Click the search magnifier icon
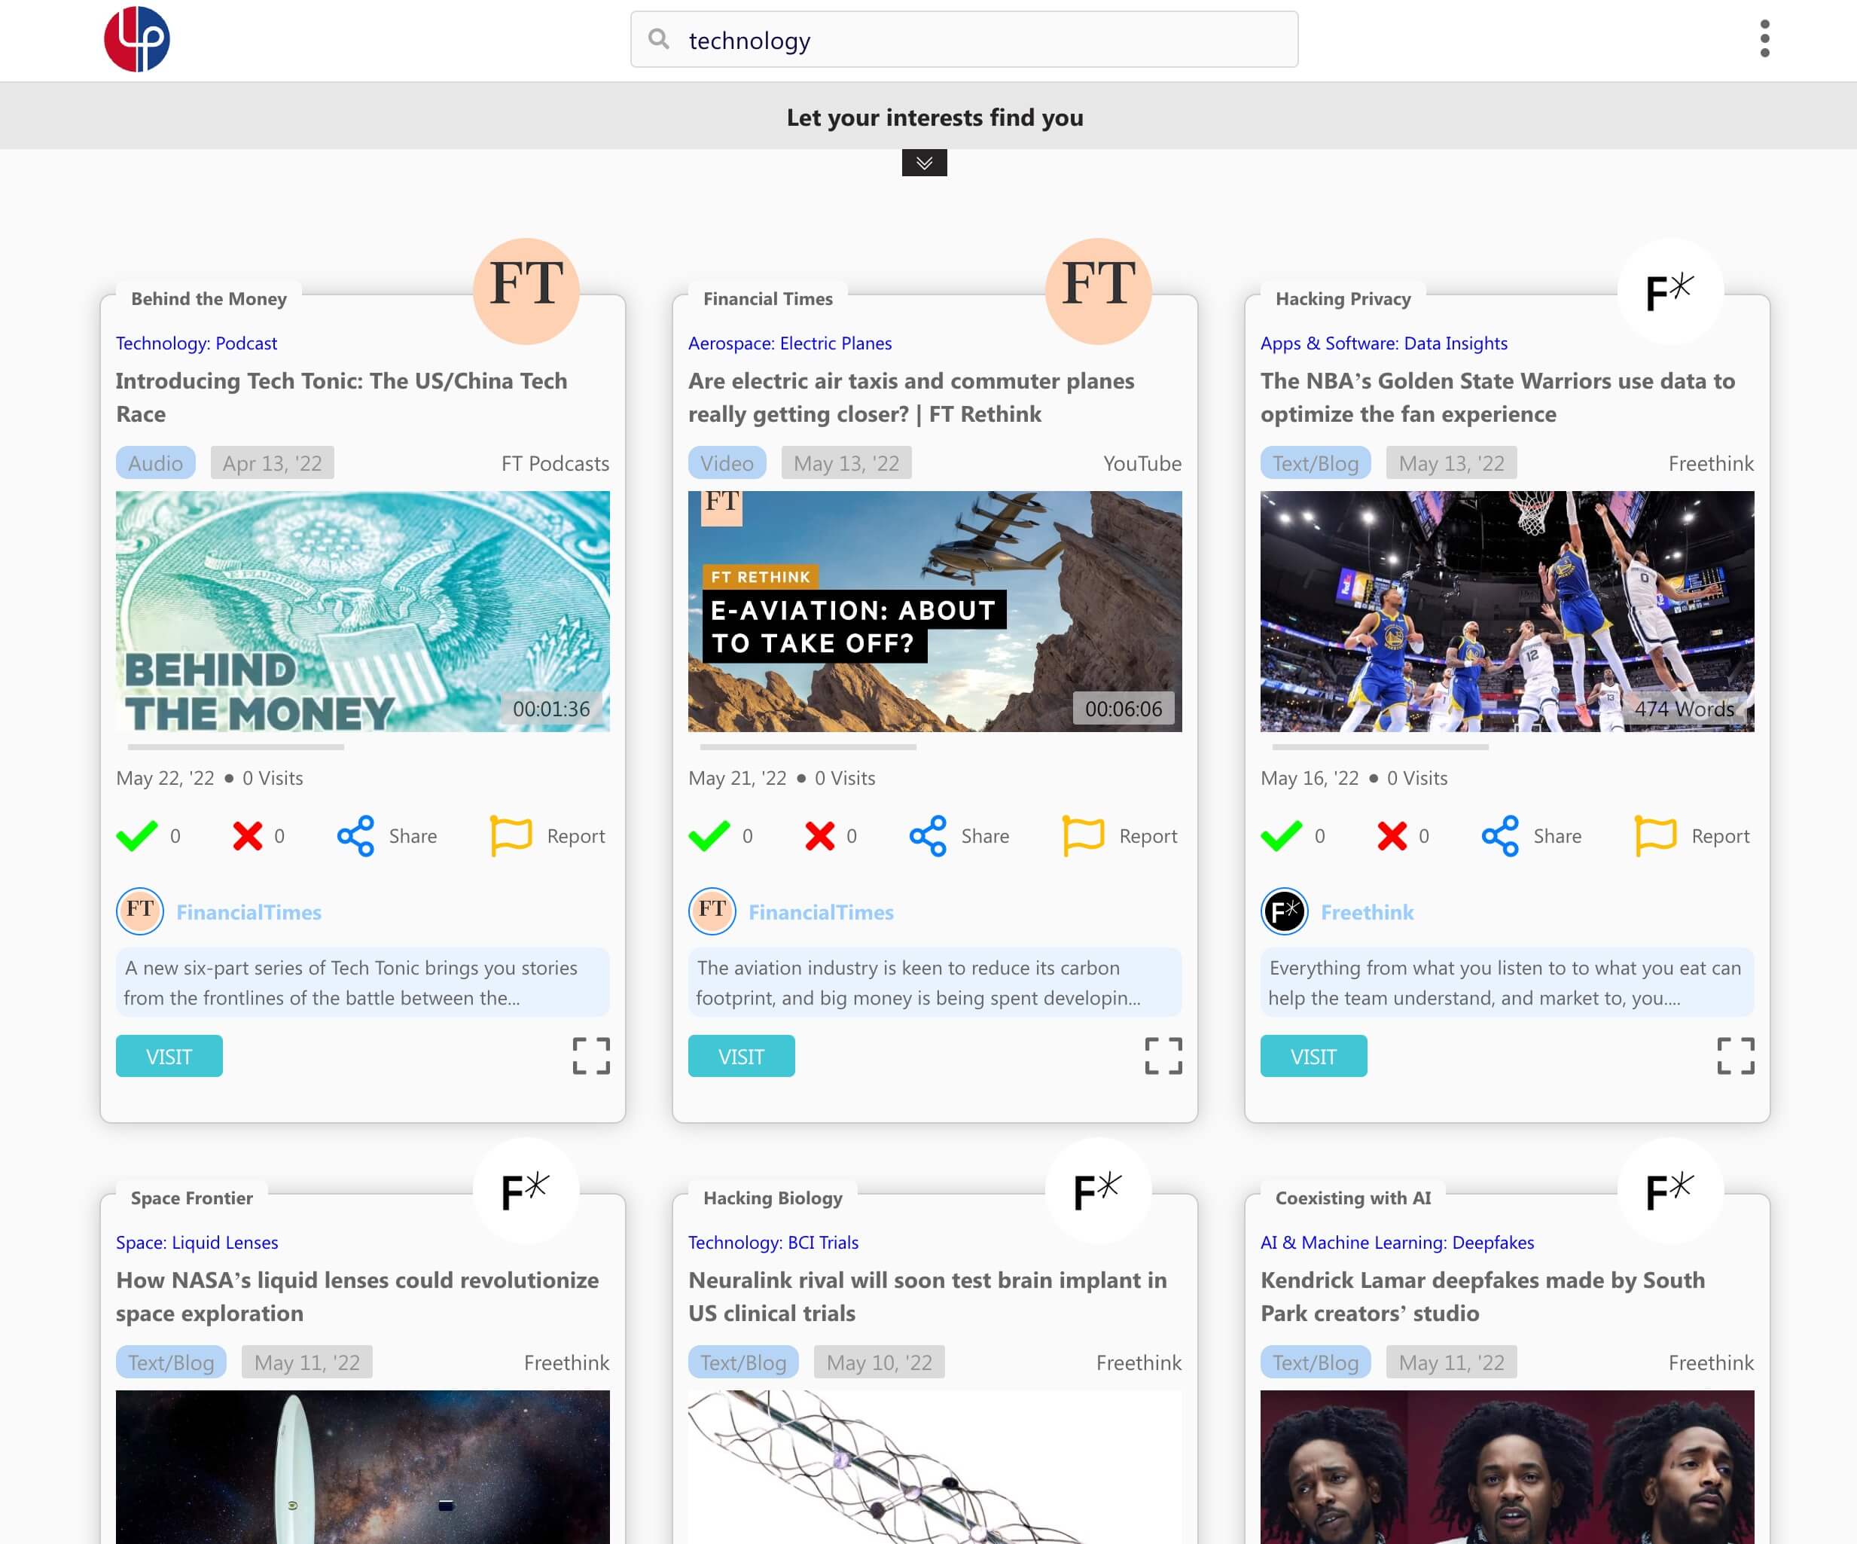This screenshot has height=1544, width=1857. tap(658, 40)
